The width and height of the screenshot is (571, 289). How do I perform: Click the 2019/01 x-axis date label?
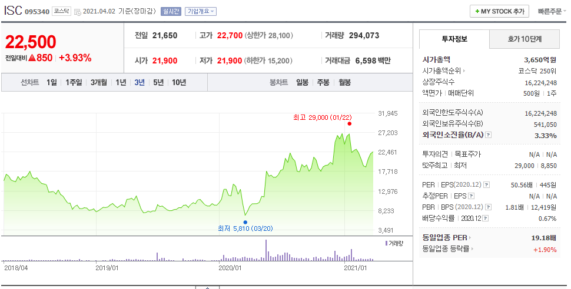(x=107, y=268)
